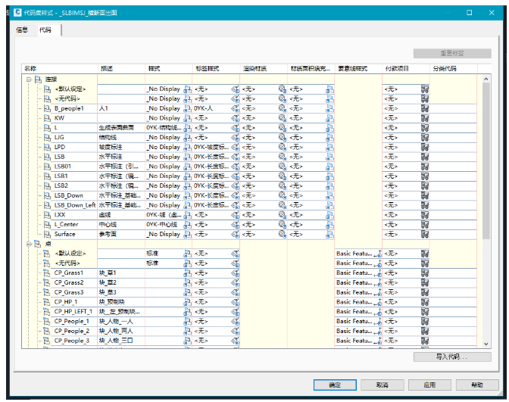The width and height of the screenshot is (509, 402).
Task: Open style picker icon for CP_HP_1 row
Action: click(x=187, y=302)
